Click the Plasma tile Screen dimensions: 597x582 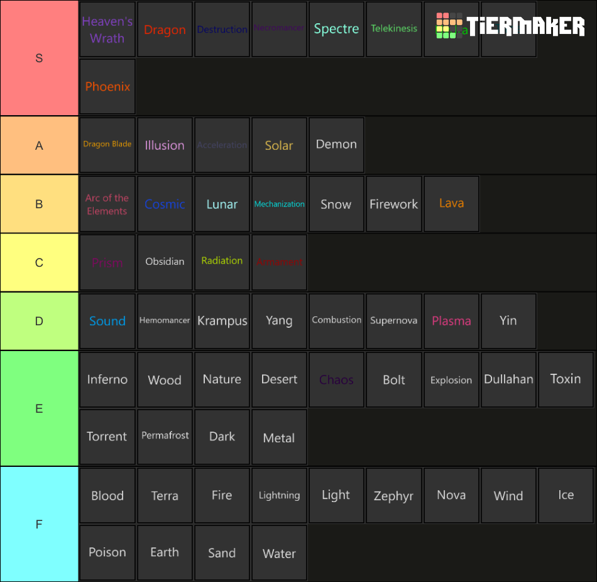tap(451, 321)
